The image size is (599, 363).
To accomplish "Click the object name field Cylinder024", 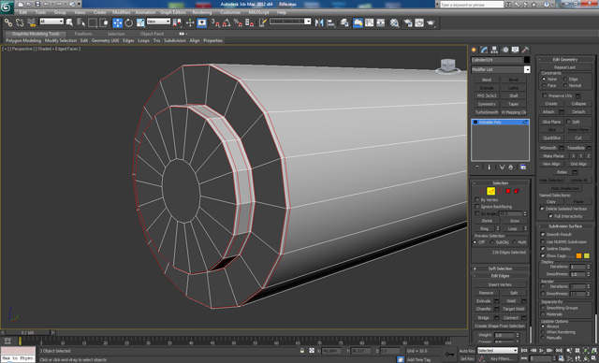I will click(x=497, y=60).
